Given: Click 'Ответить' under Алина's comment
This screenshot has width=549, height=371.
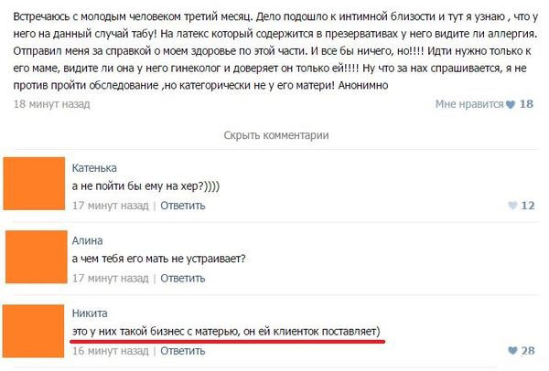Looking at the screenshot, I should coord(183,278).
